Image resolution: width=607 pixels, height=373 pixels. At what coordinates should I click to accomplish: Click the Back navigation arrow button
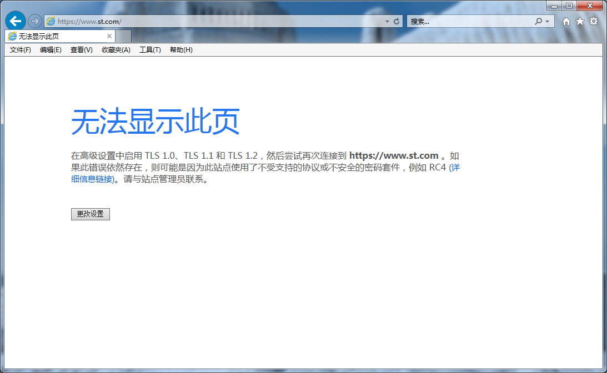pos(16,21)
